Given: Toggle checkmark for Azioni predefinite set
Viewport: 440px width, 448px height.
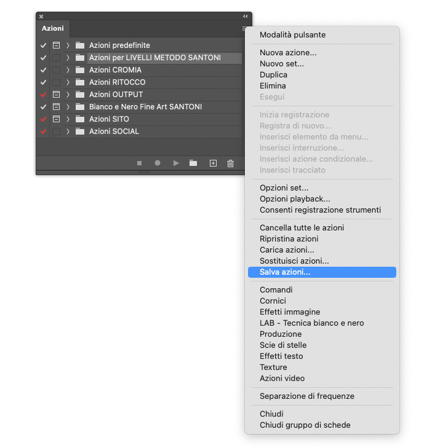Looking at the screenshot, I should click(43, 45).
